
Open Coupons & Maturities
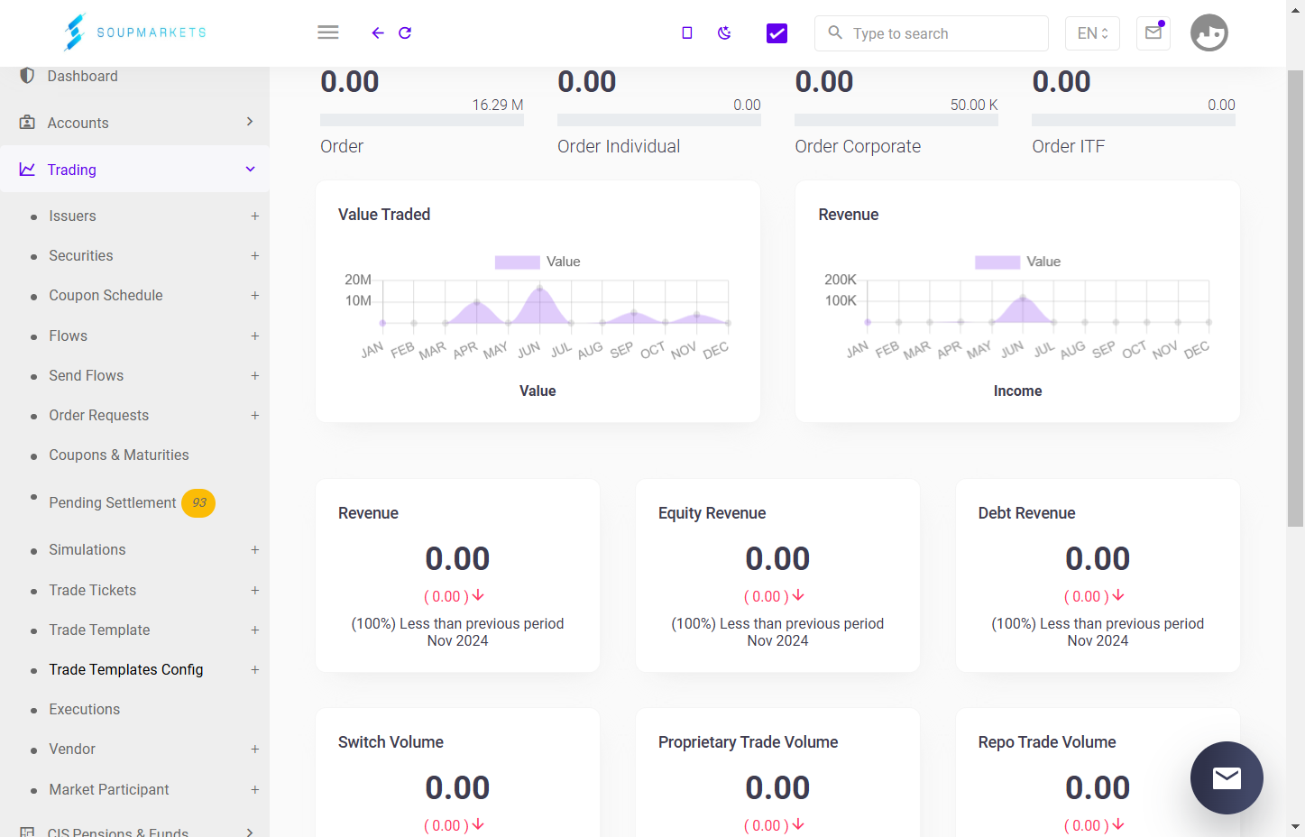tap(119, 455)
